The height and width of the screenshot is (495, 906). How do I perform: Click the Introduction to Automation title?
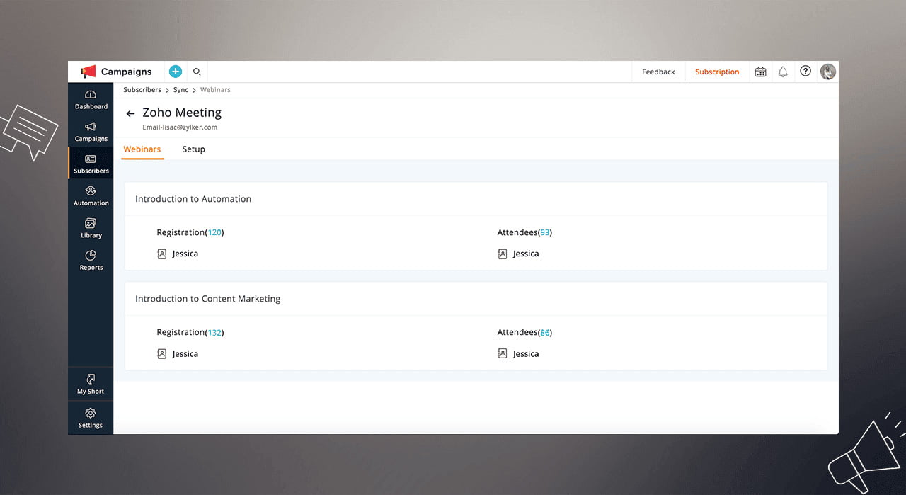[x=193, y=199]
